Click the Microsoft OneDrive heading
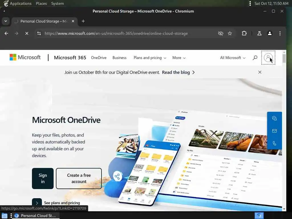 [x=66, y=120]
